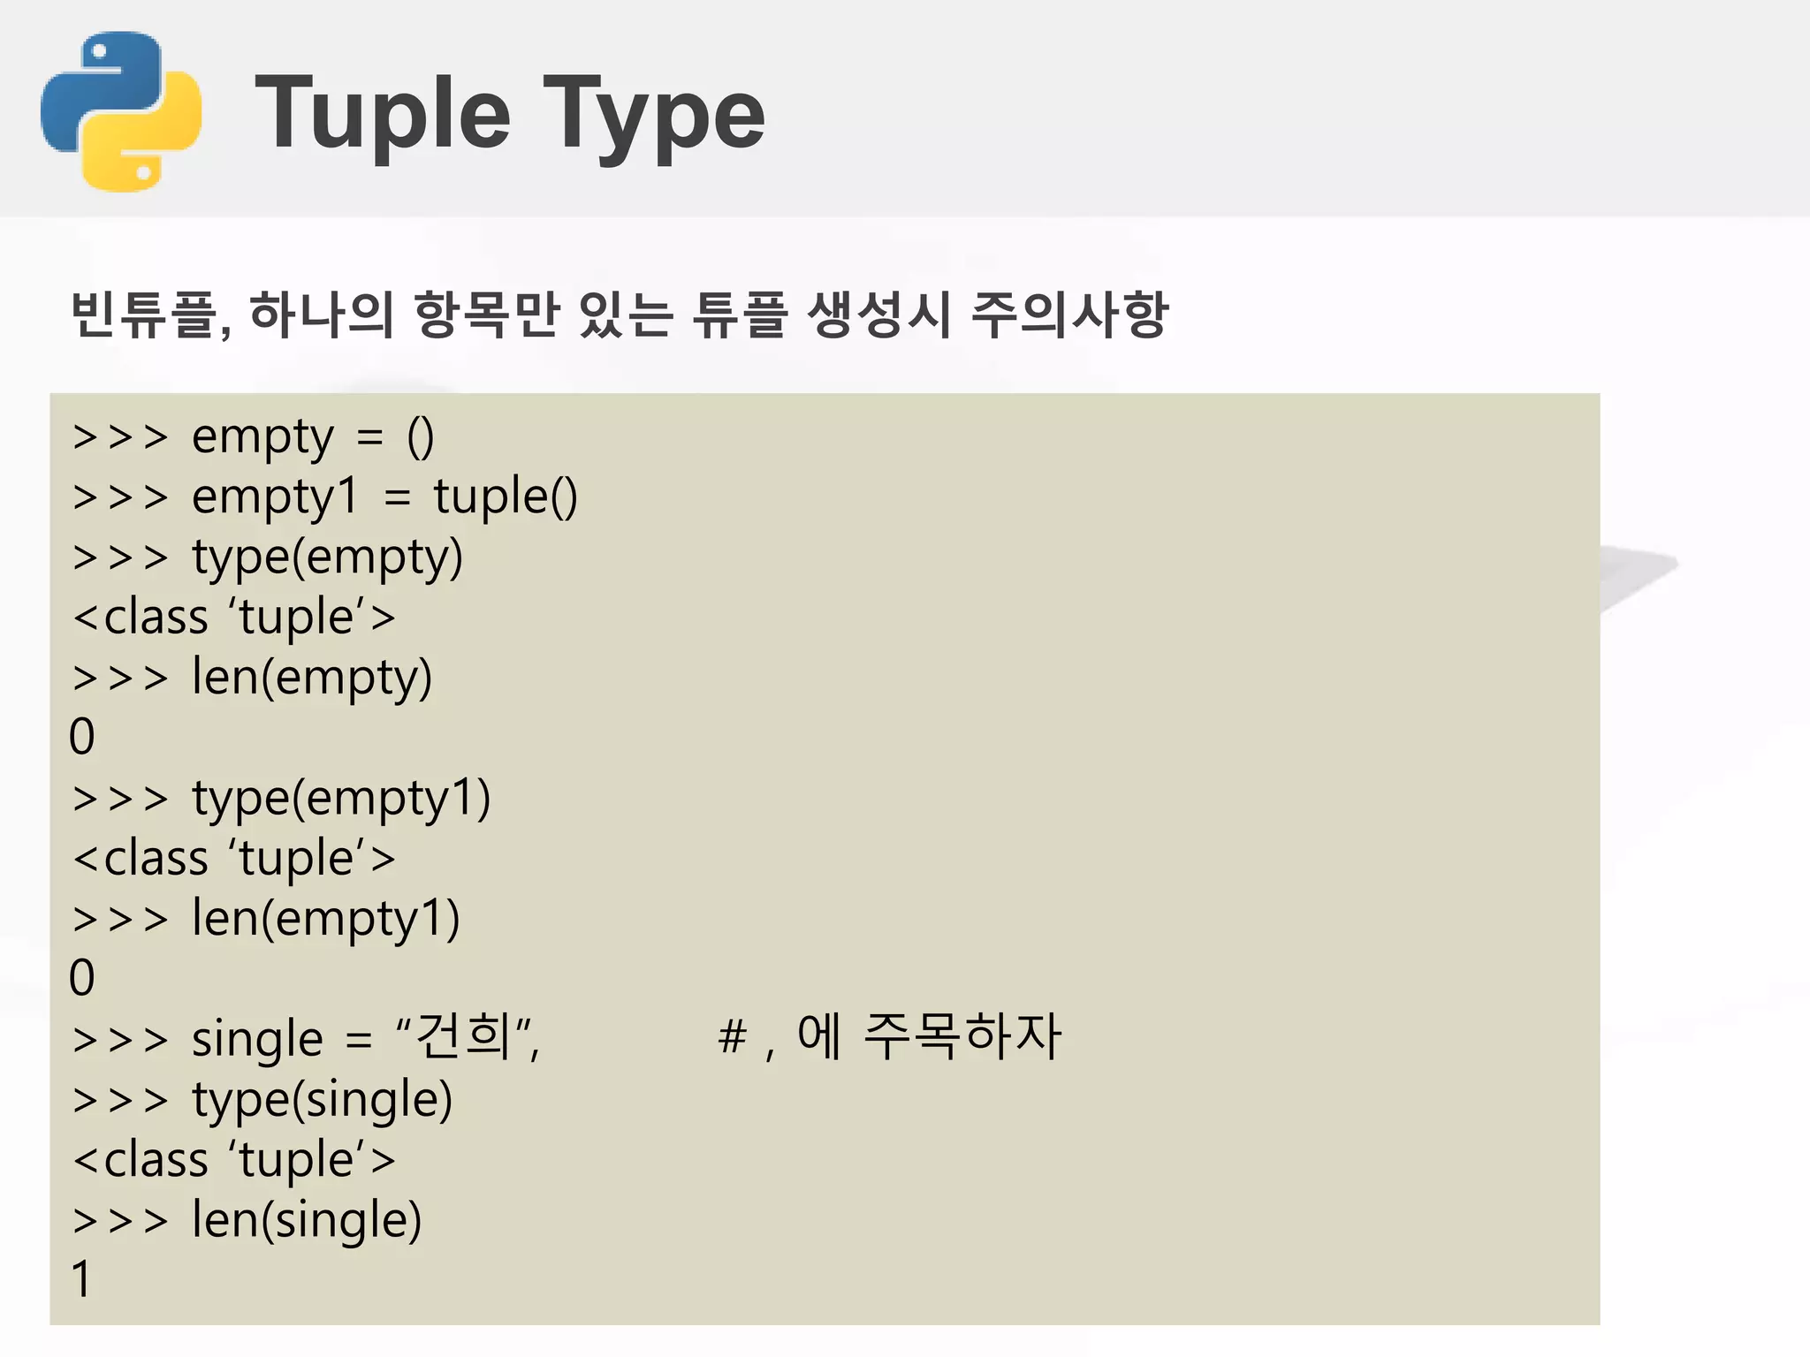Select the 'type(single)' code line
Viewport: 1810px width, 1357px height.
click(262, 1100)
